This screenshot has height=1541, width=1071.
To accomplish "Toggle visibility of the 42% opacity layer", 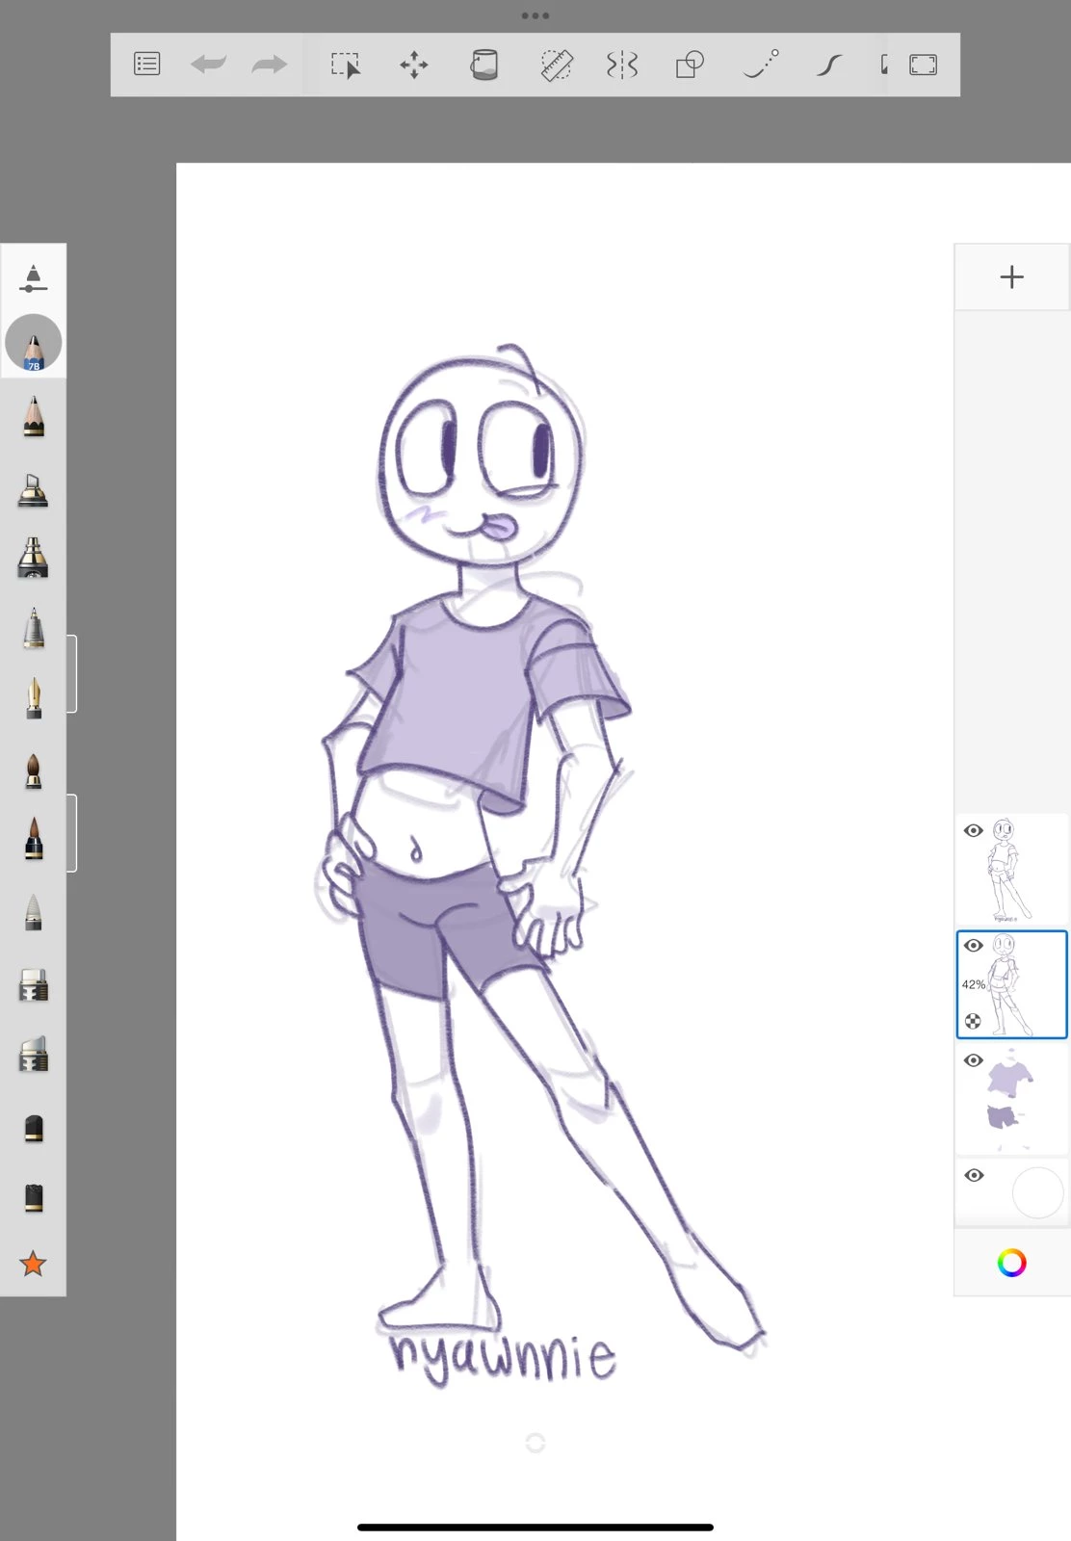I will (x=973, y=946).
